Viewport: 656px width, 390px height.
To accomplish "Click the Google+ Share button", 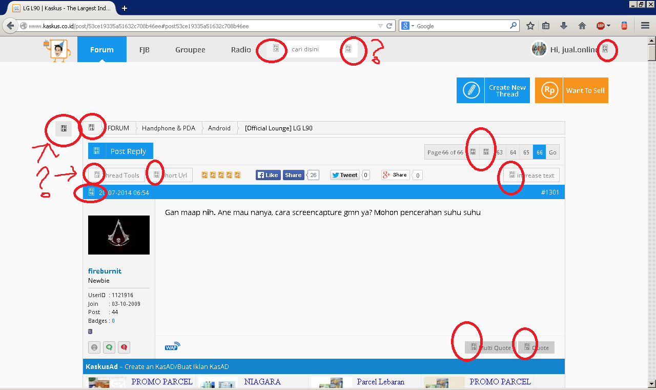I will 396,175.
